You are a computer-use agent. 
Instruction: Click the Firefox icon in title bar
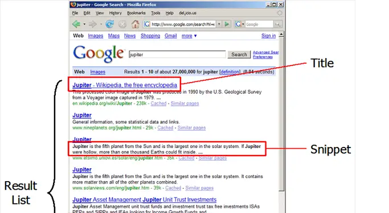point(73,5)
